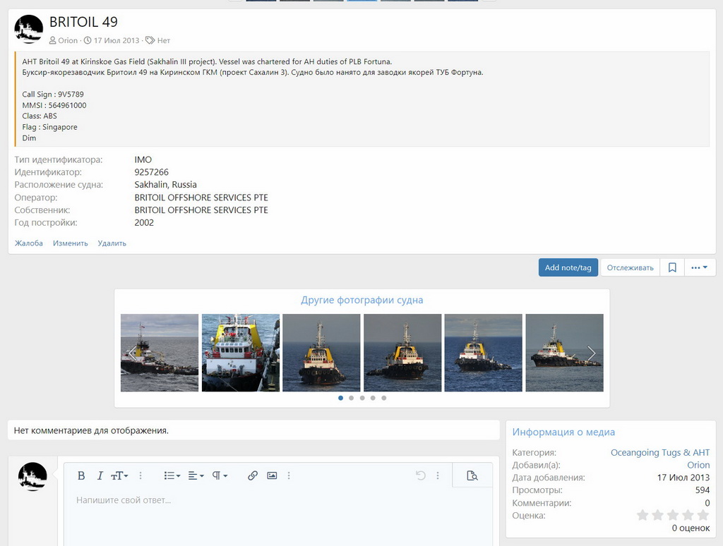Open the list options dropdown

[x=172, y=475]
